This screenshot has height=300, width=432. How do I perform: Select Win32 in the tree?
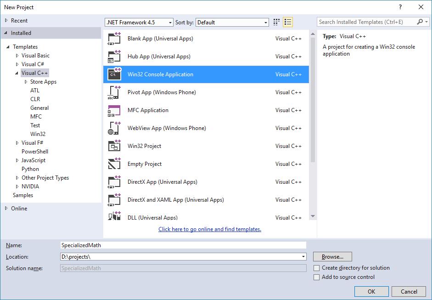point(38,134)
